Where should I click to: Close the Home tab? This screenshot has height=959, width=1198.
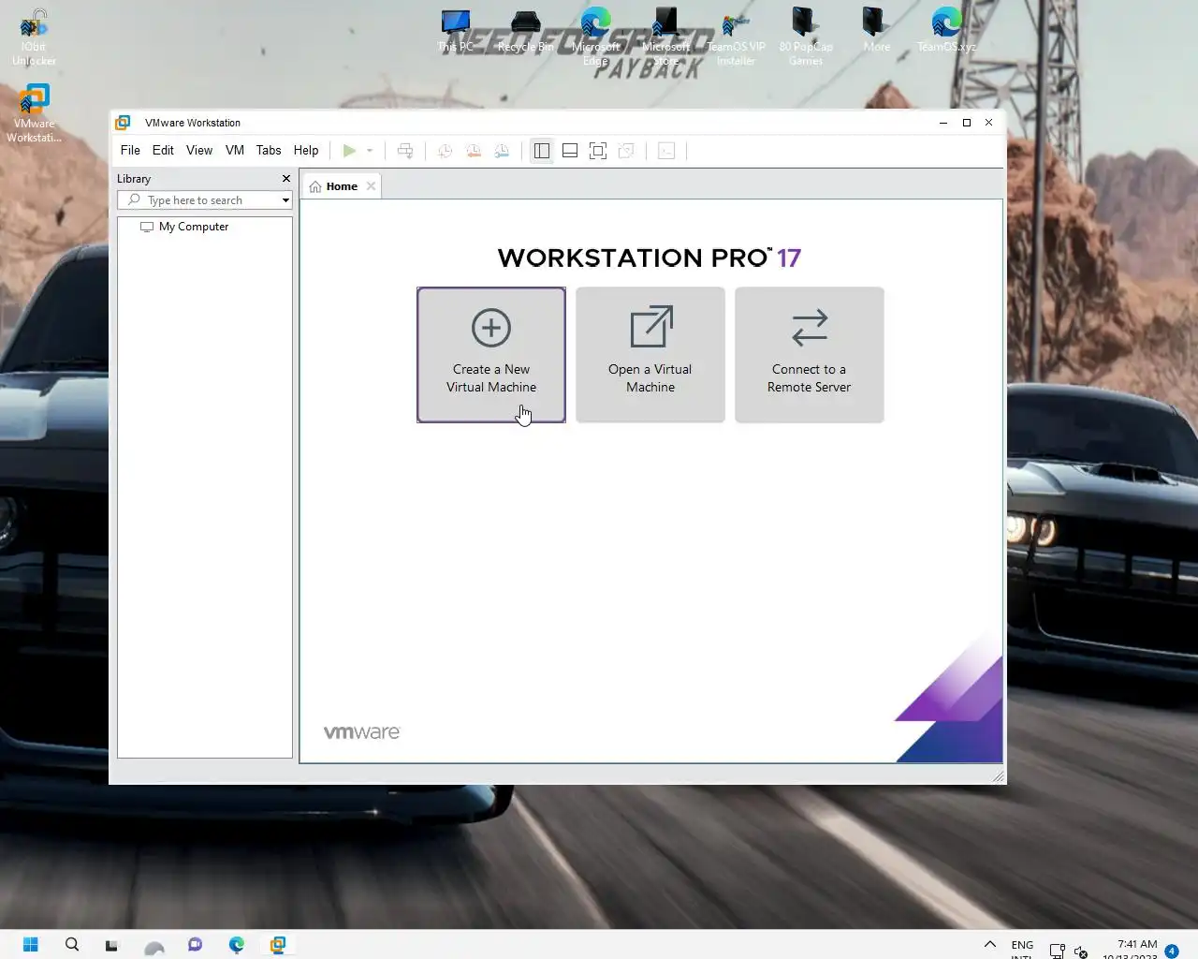(x=371, y=186)
